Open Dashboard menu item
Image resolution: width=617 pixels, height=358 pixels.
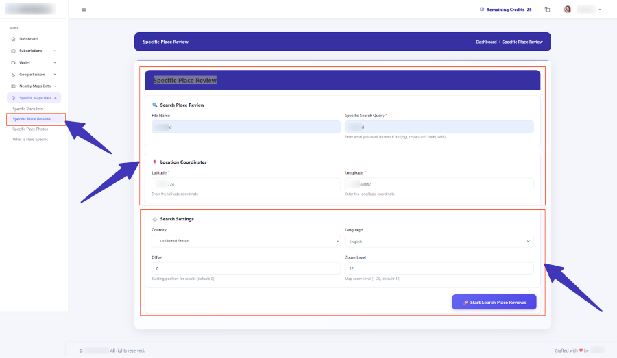(29, 39)
